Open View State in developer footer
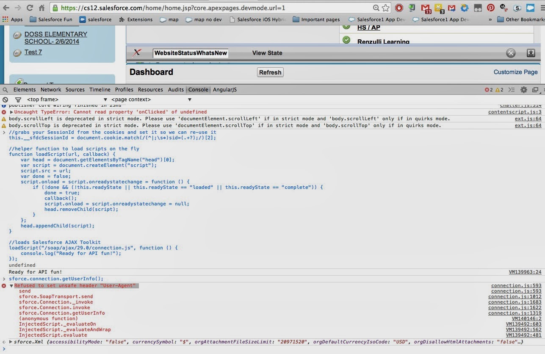Image resolution: width=545 pixels, height=354 pixels. coord(267,53)
